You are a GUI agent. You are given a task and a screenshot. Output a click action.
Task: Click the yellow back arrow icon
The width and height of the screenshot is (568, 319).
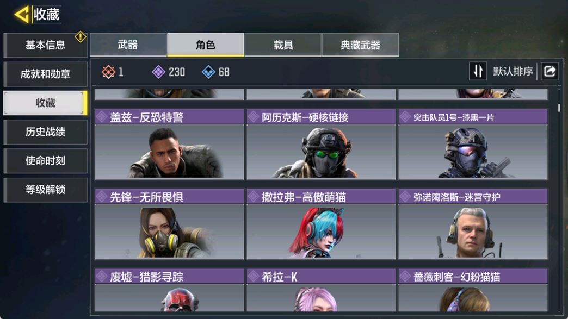(x=21, y=15)
